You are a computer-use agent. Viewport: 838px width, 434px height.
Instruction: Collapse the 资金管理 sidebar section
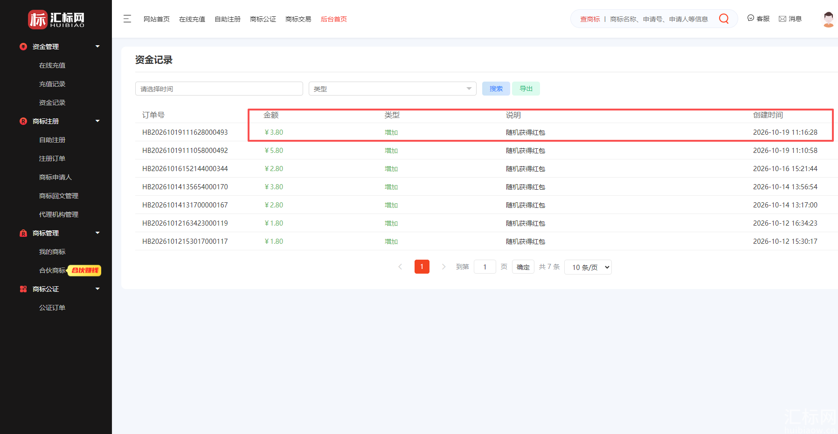coord(97,47)
